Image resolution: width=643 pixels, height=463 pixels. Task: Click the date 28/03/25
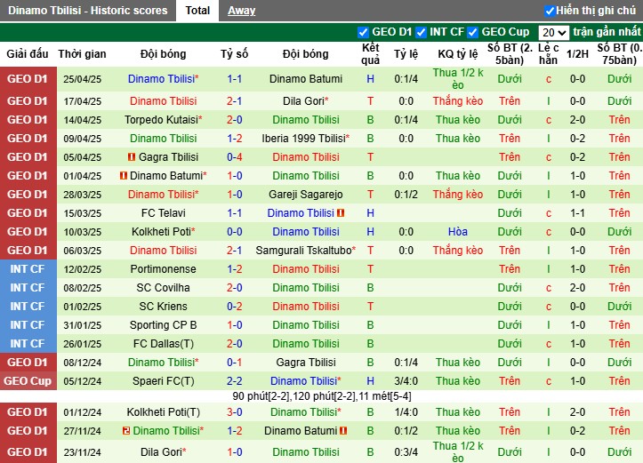[83, 195]
